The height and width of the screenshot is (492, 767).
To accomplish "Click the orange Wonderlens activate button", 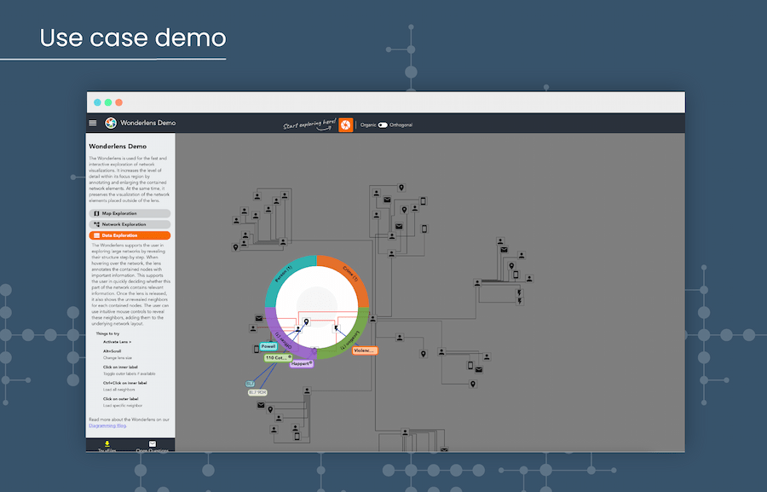I will [345, 124].
